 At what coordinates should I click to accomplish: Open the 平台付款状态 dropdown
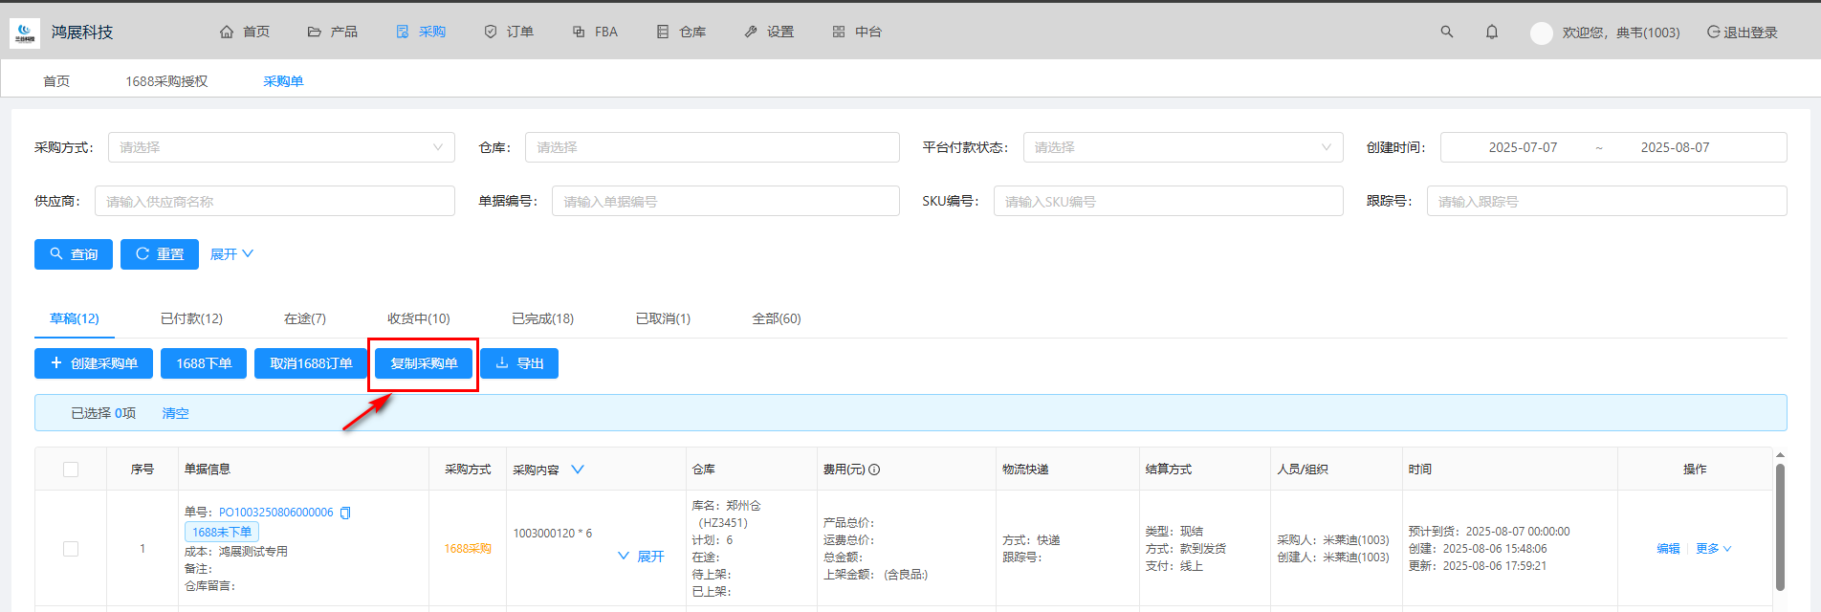[1182, 147]
